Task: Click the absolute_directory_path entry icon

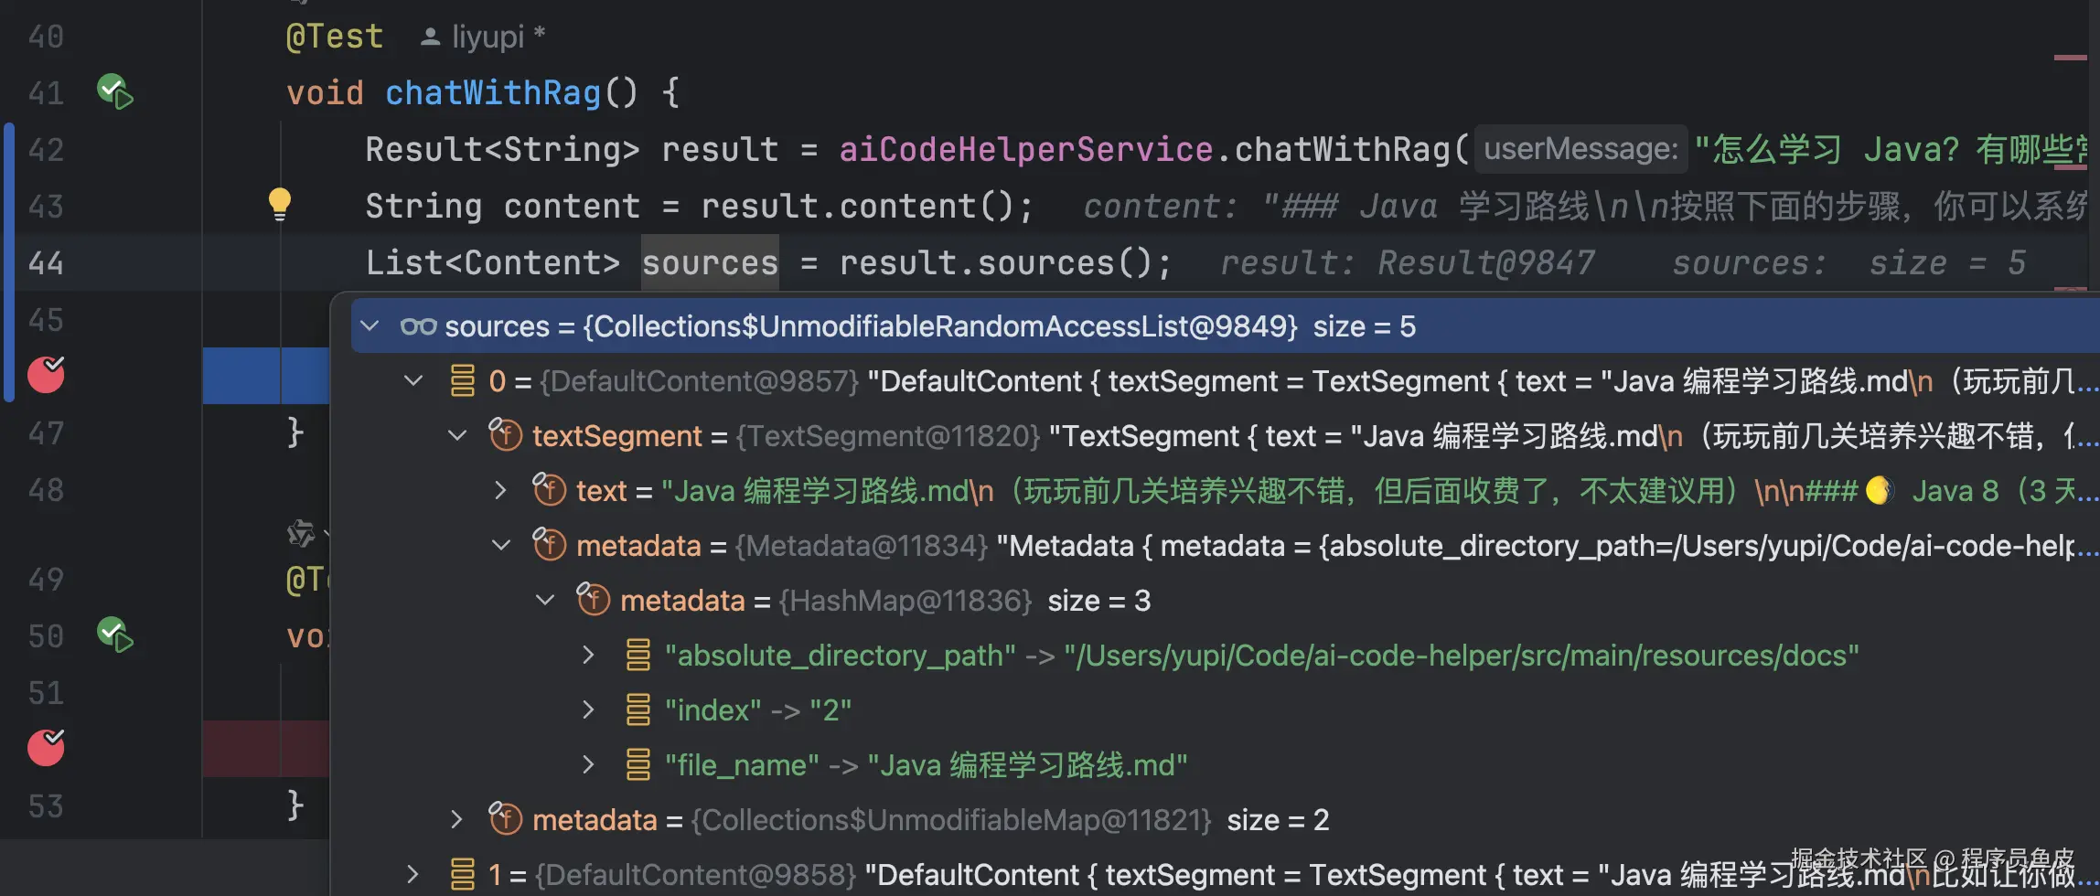Action: click(x=637, y=655)
